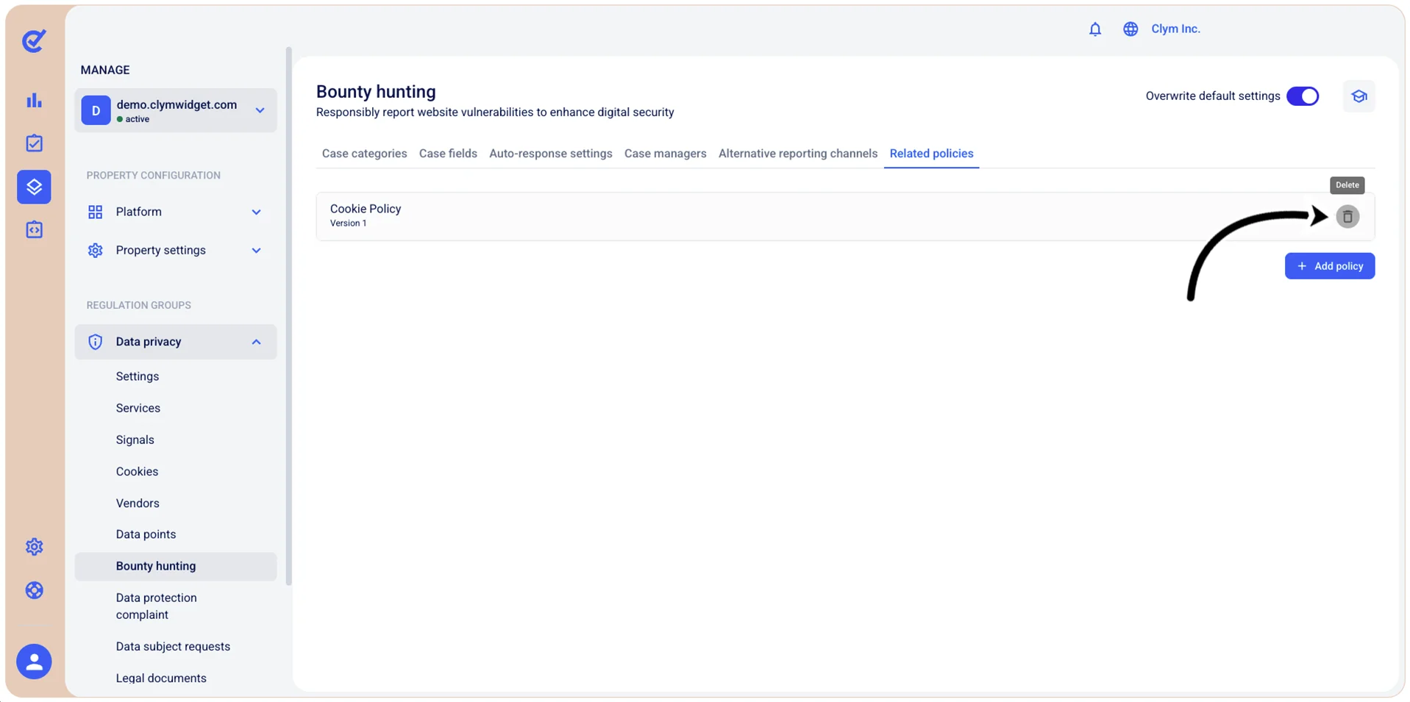The height and width of the screenshot is (702, 1410).
Task: Open the settings gear icon in sidebar
Action: pos(34,547)
